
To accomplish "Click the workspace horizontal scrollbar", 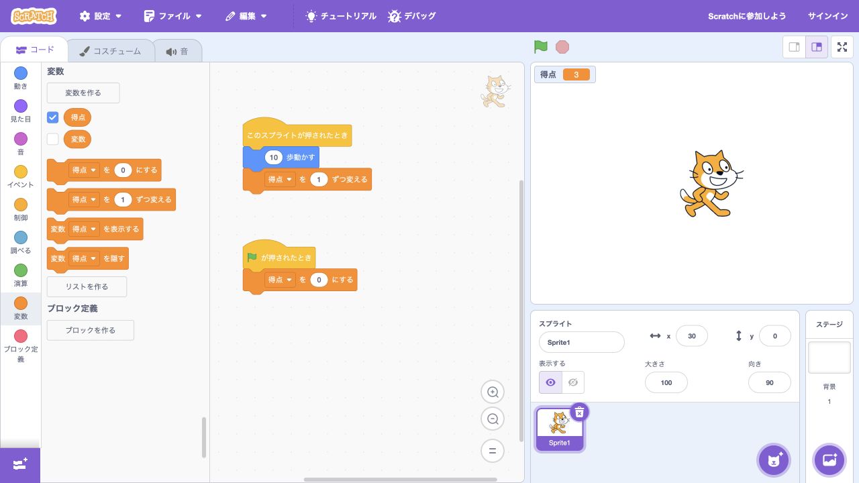I will tap(401, 480).
